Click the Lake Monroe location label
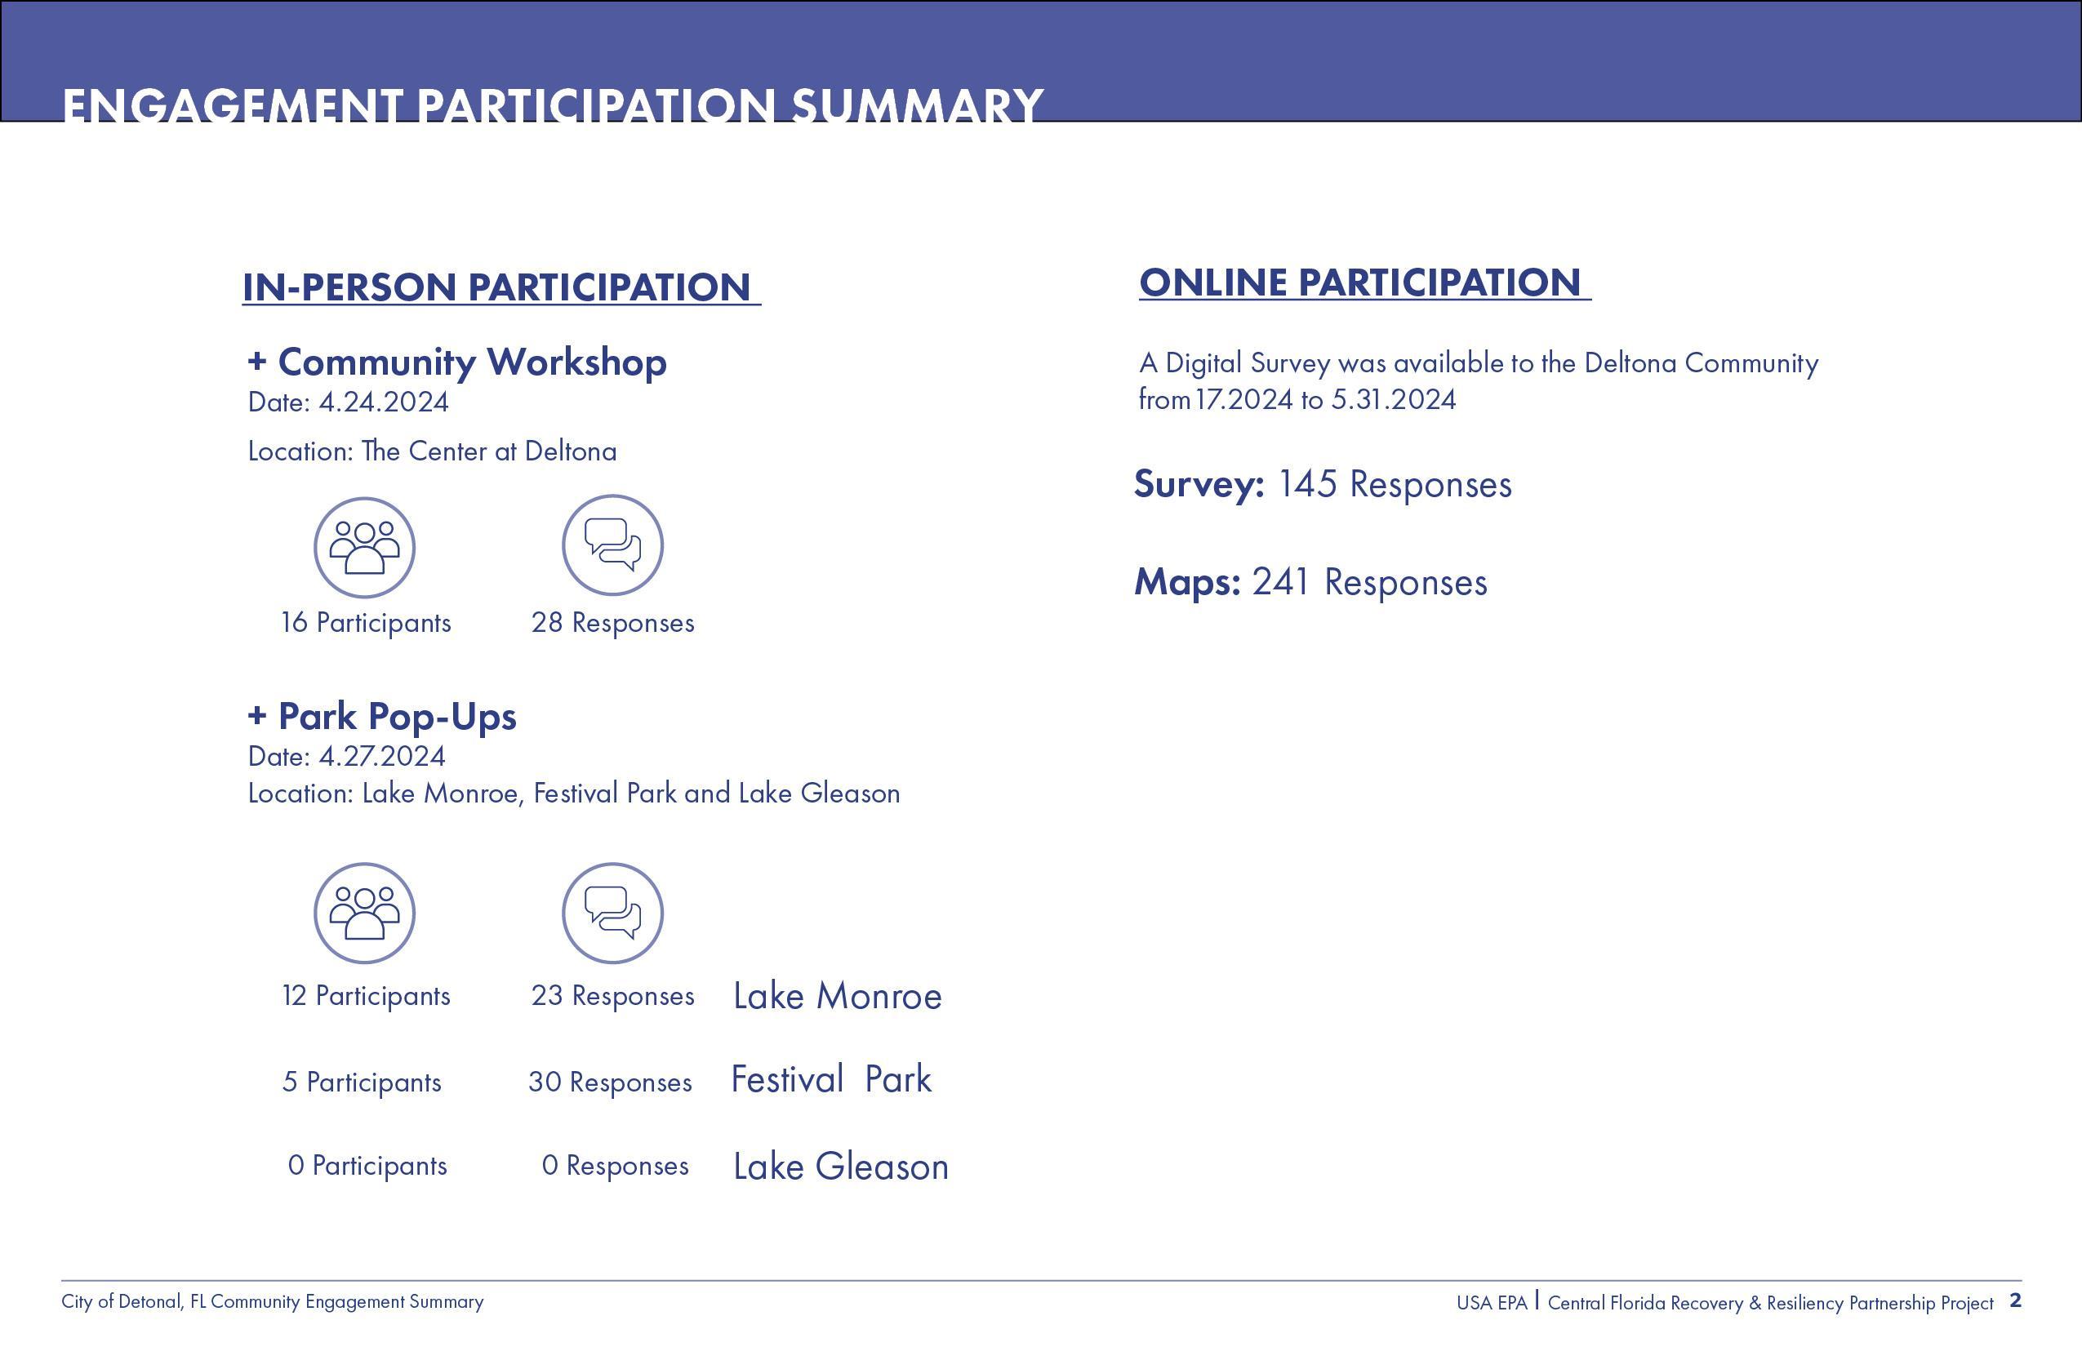Screen dimensions: 2082x1347 click(x=837, y=996)
